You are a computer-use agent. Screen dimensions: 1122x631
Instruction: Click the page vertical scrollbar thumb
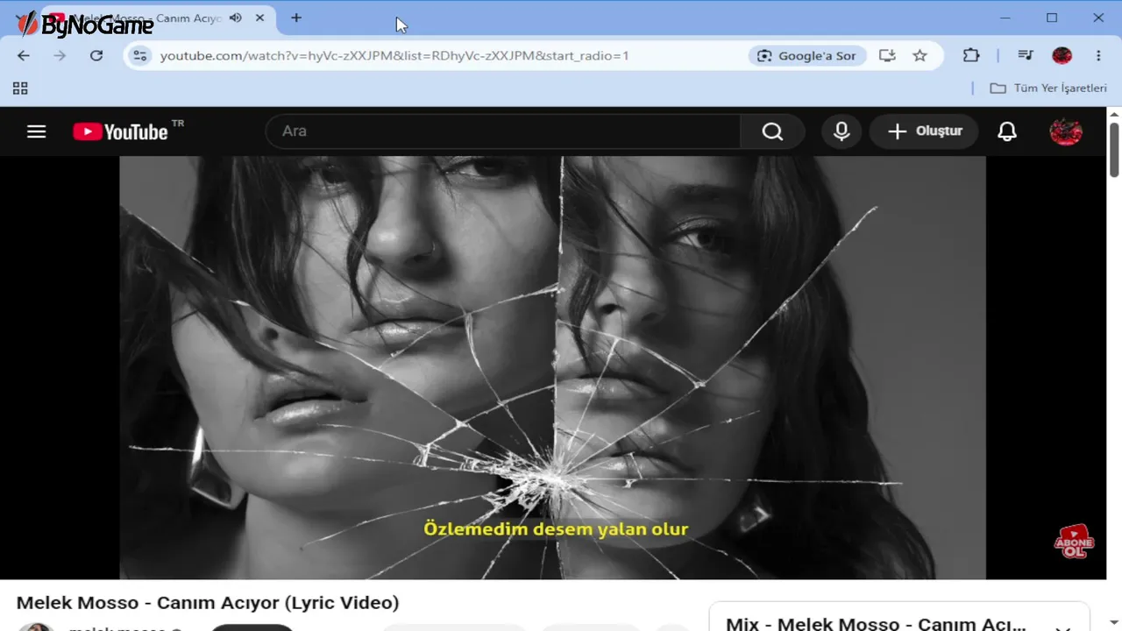point(1114,150)
